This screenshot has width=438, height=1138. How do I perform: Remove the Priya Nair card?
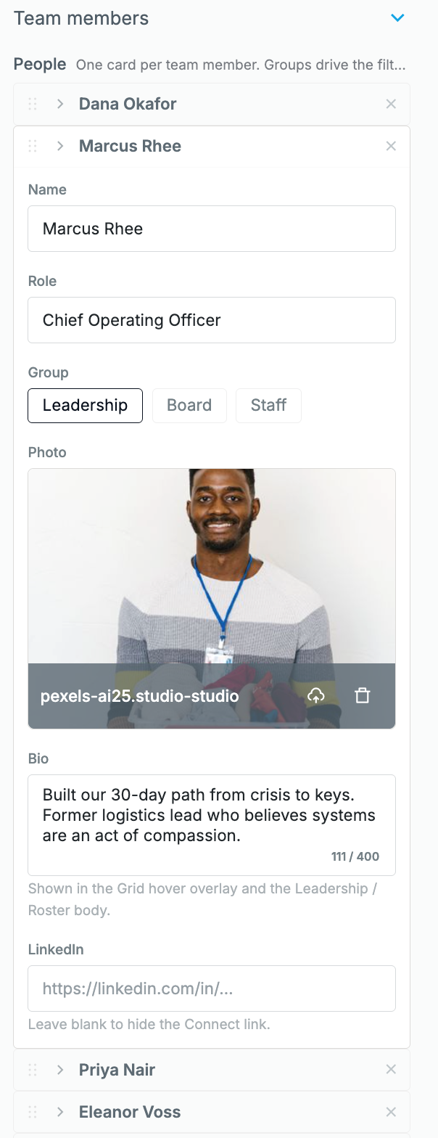(x=391, y=1069)
